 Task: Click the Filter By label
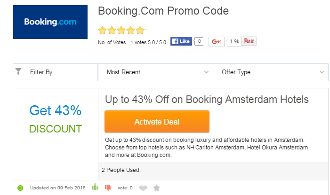[41, 72]
